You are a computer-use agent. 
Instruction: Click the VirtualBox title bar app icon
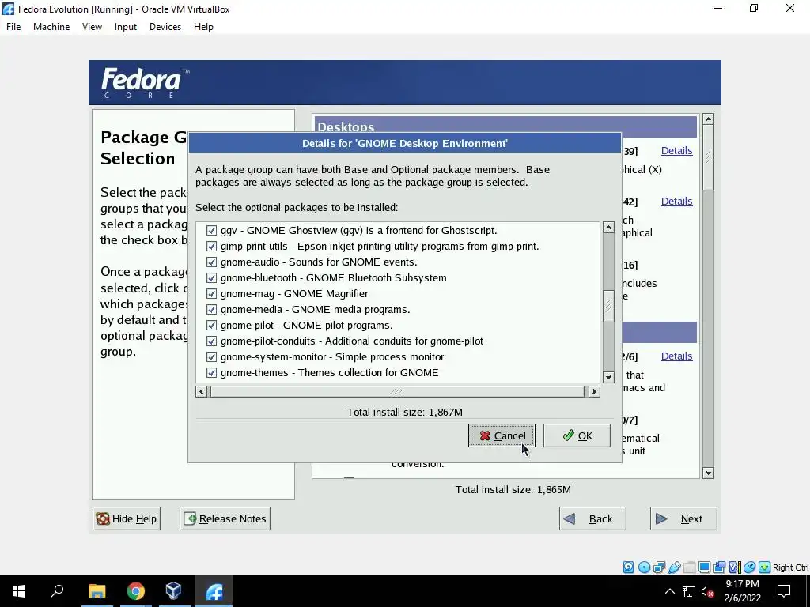click(8, 9)
